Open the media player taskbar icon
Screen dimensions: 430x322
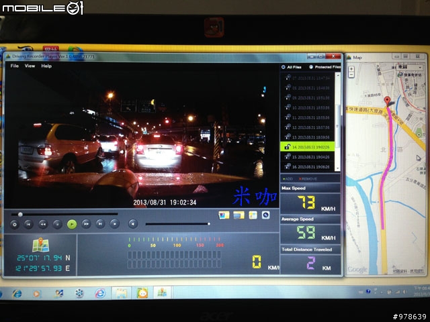[x=36, y=294]
